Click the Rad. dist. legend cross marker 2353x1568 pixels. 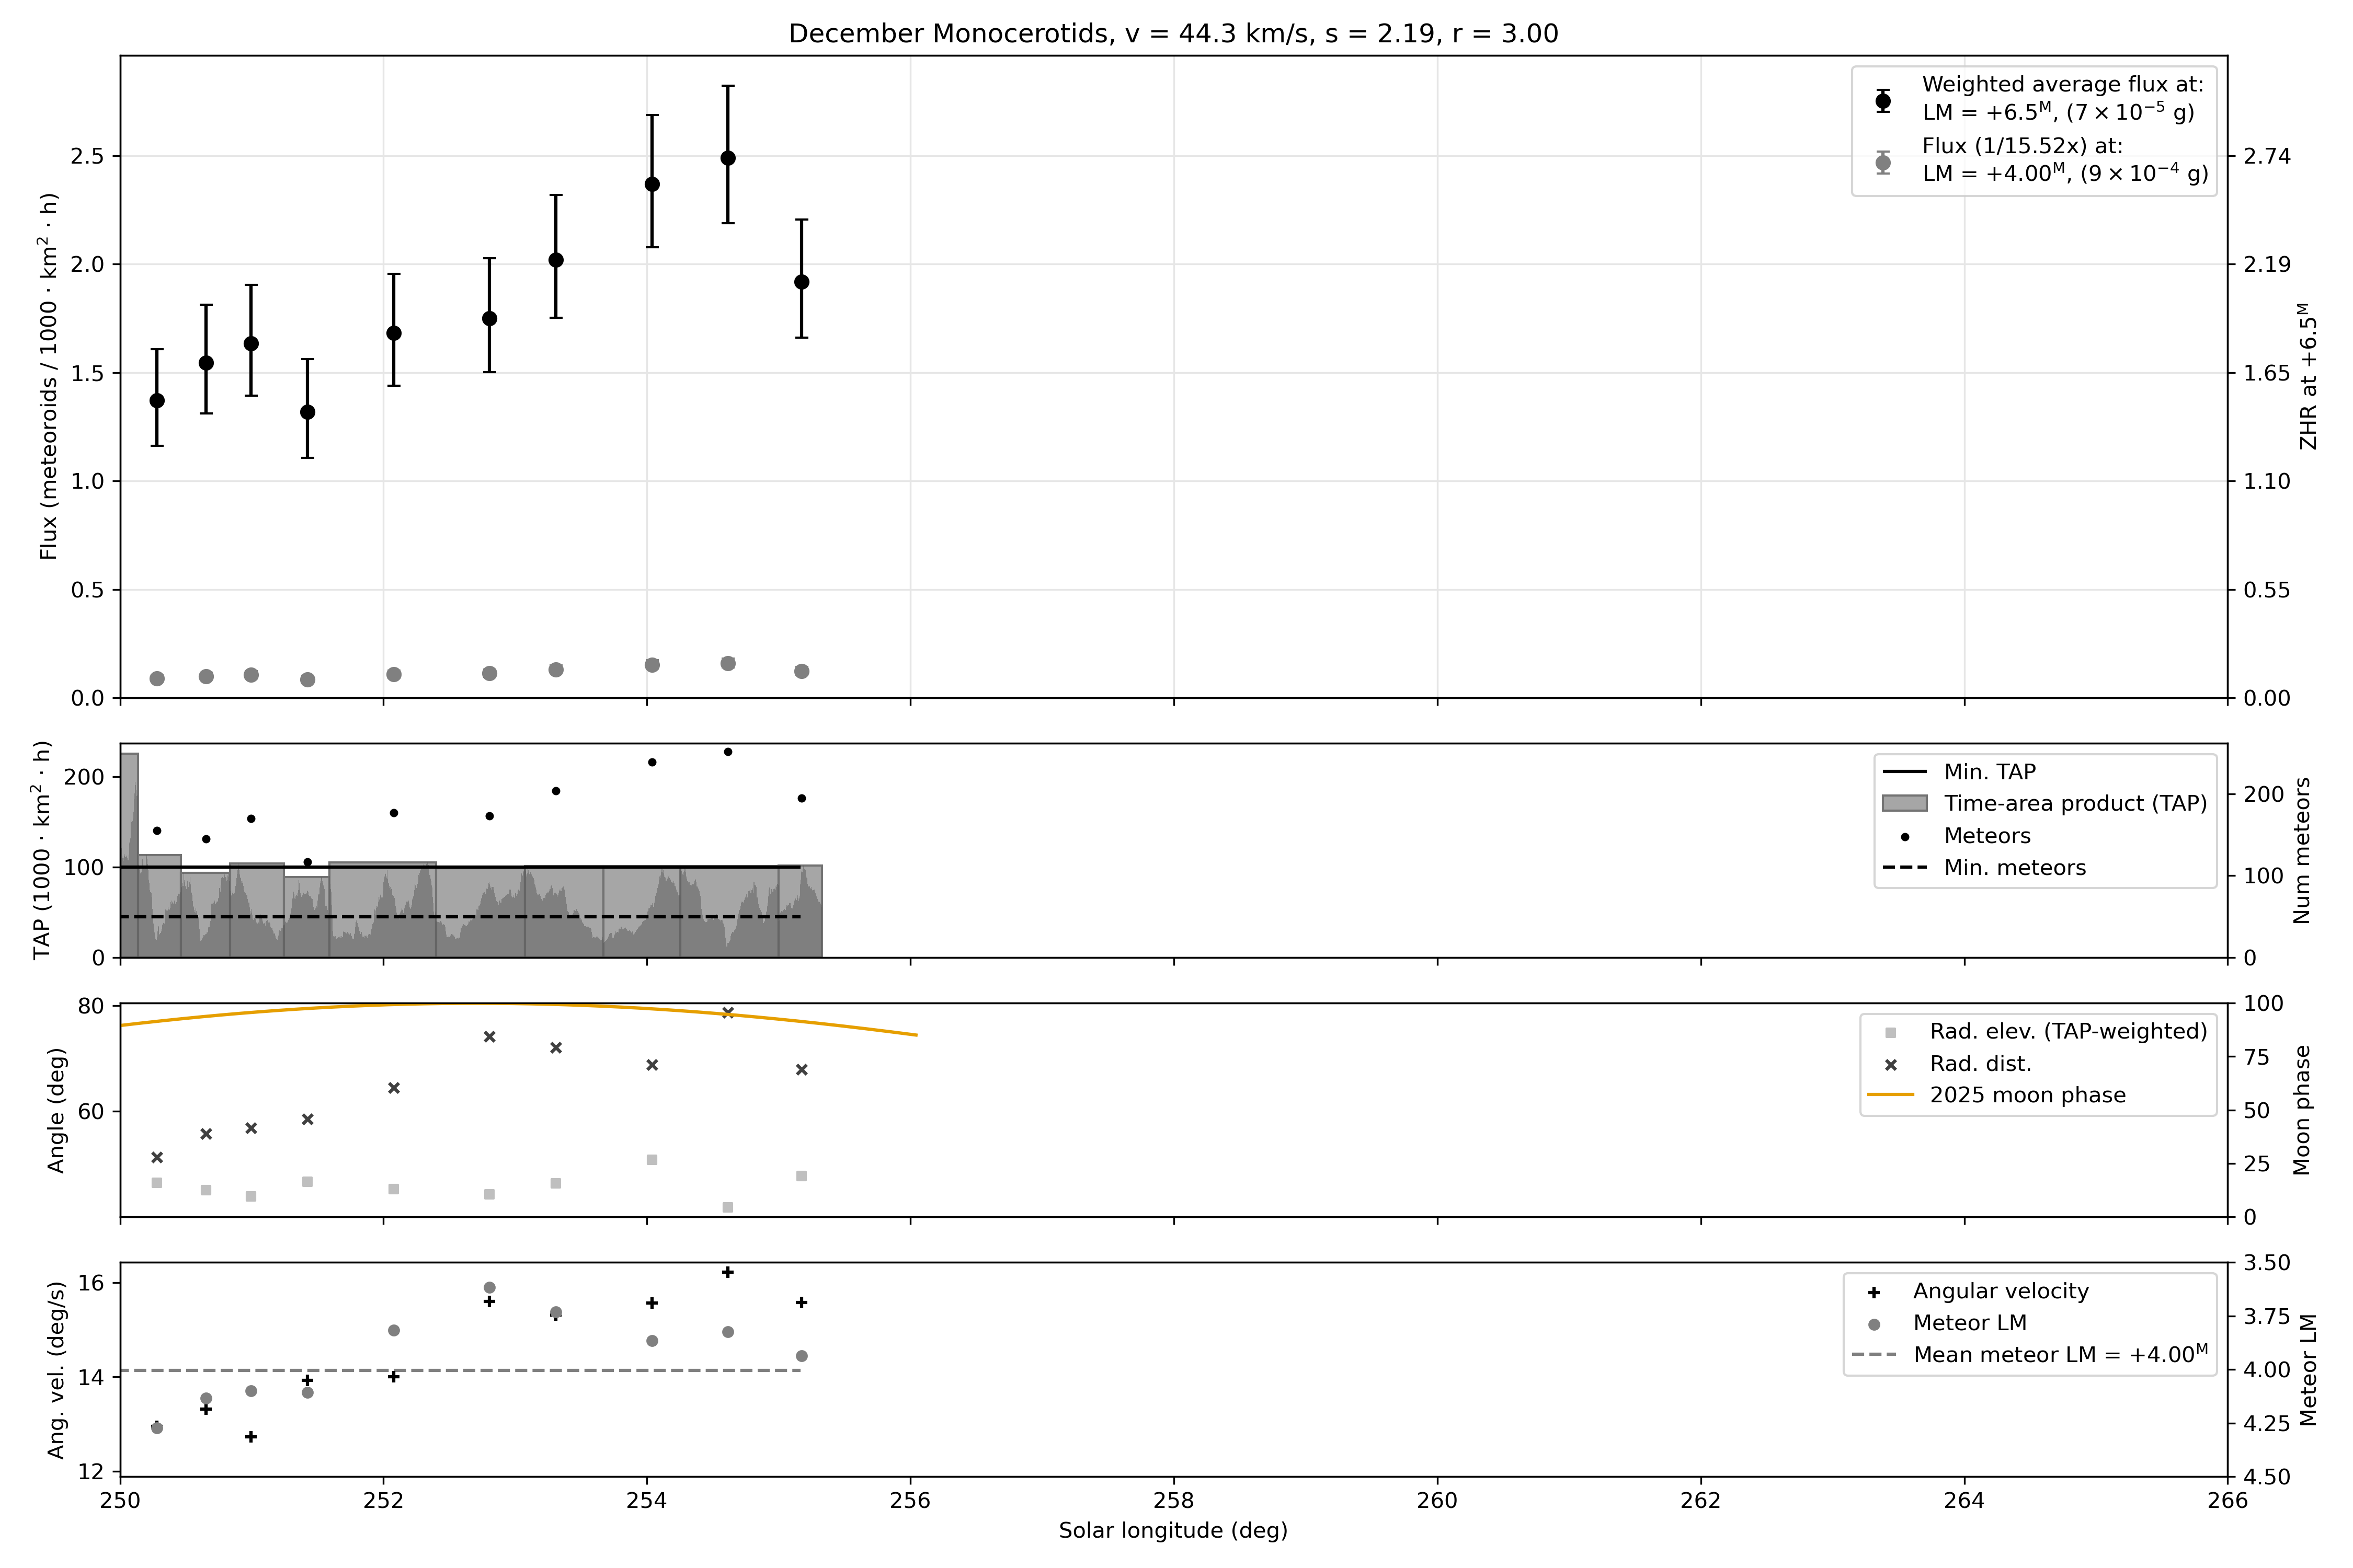pyautogui.click(x=1890, y=1065)
